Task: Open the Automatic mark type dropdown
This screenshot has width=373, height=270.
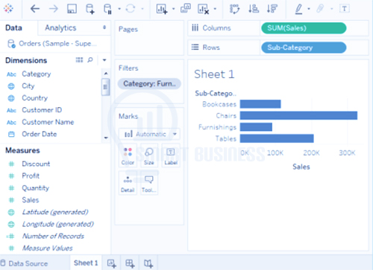Action: (x=149, y=134)
